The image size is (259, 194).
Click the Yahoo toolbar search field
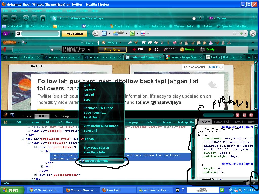pyautogui.click(x=40, y=34)
